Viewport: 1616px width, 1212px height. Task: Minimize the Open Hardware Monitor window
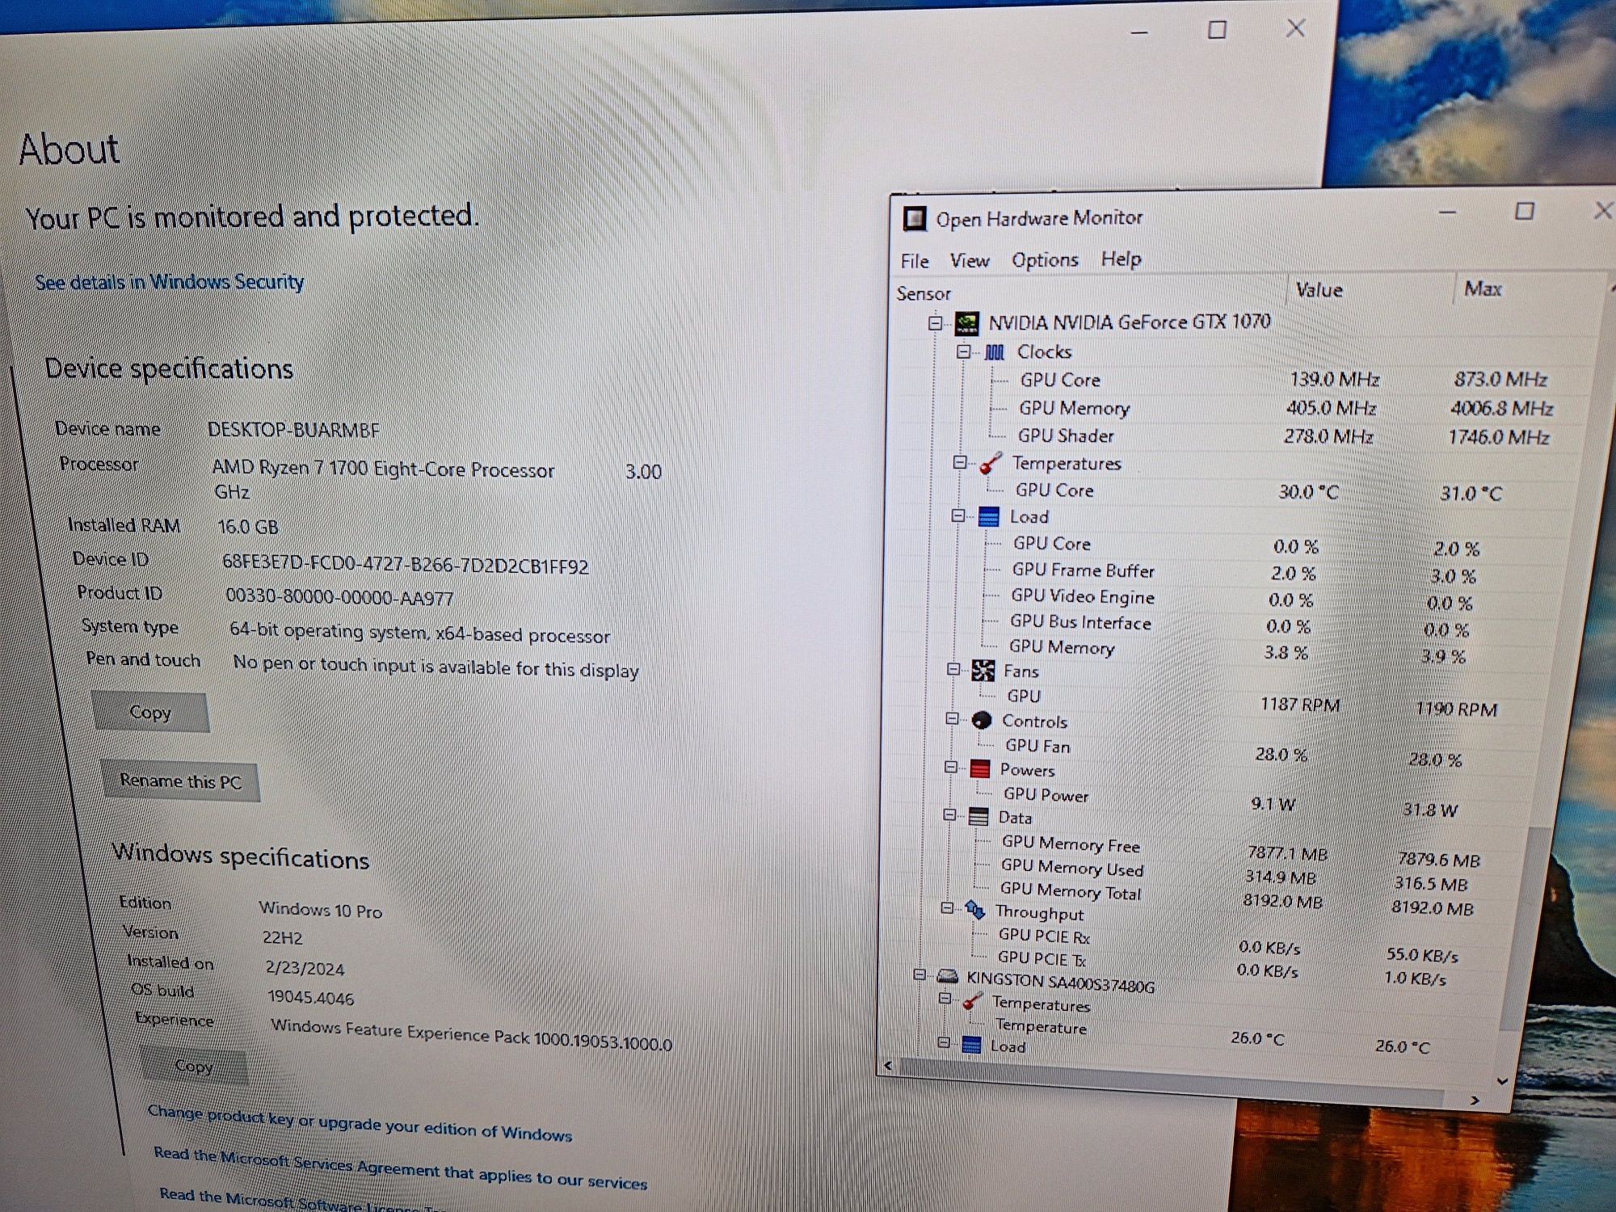coord(1447,213)
